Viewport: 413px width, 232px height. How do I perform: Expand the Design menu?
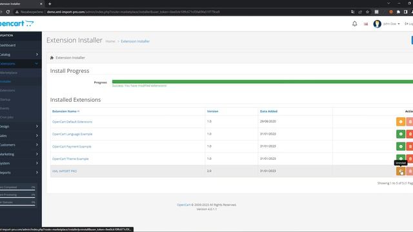(x=20, y=126)
